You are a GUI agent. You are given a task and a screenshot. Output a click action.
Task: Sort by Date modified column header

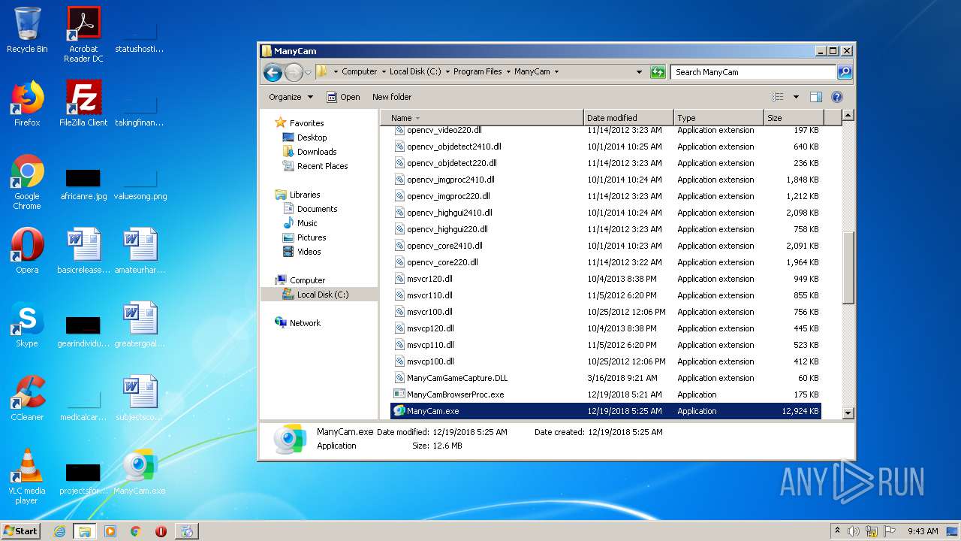pos(628,118)
